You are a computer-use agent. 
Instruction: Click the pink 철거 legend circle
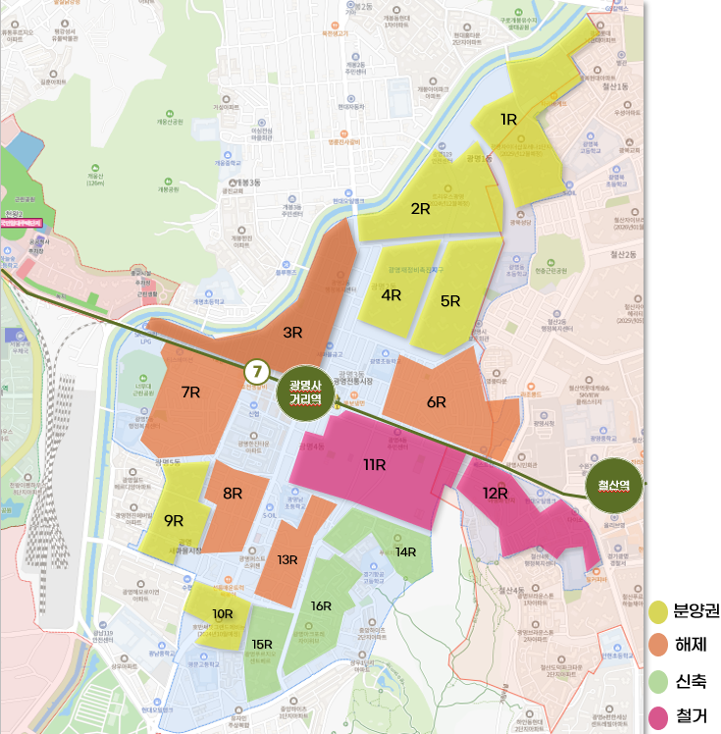point(658,717)
